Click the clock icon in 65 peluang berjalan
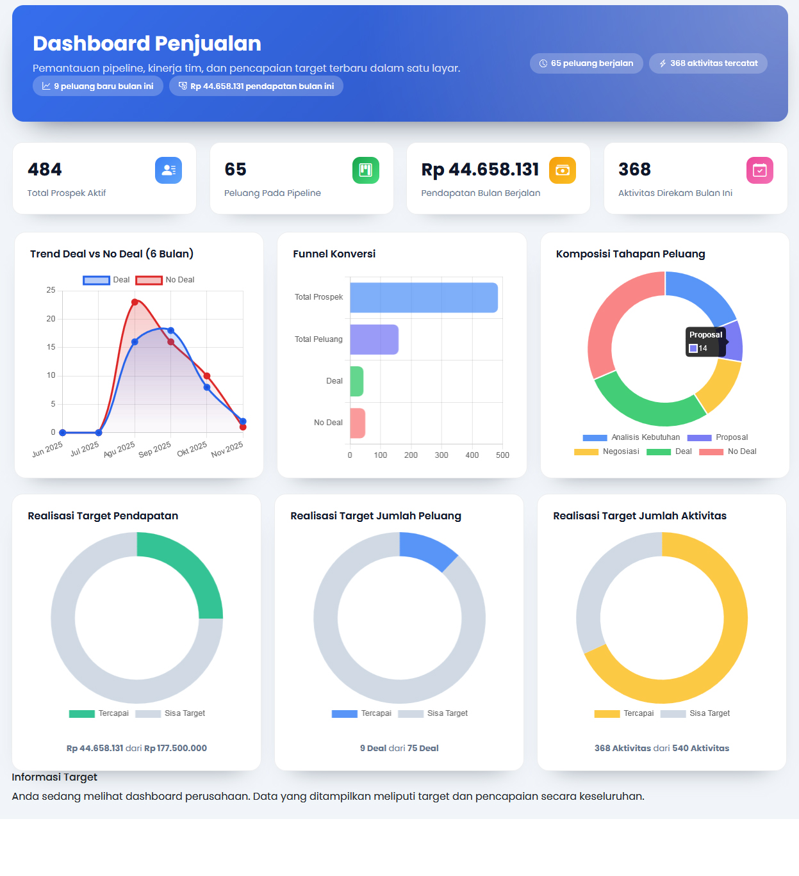This screenshot has width=799, height=876. pos(543,63)
